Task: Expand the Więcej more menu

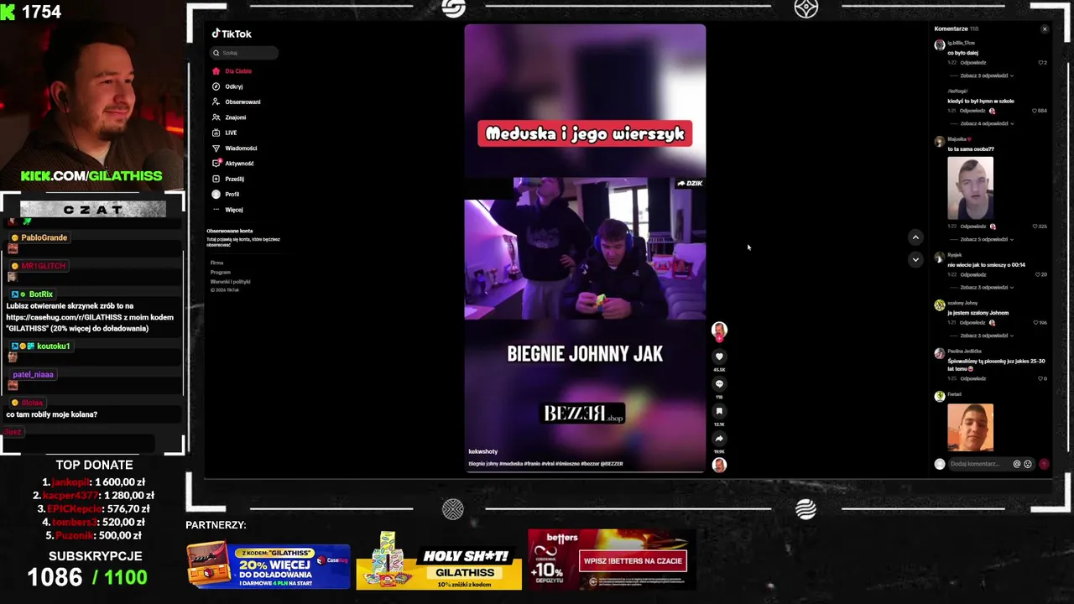Action: [227, 210]
